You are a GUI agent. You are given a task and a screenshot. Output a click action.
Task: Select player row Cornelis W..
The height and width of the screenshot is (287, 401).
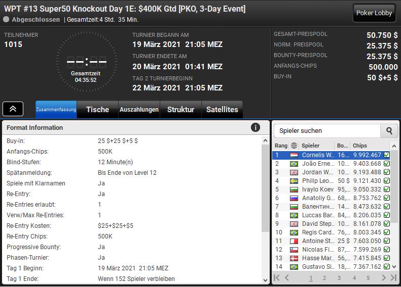[x=331, y=155]
